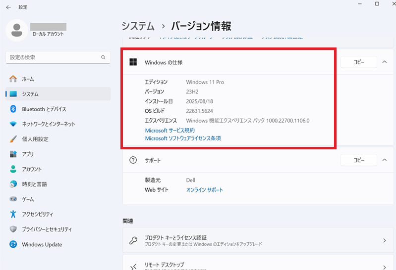The width and height of the screenshot is (396, 270).
Task: Open the プロダクト キーとライセンス認証 row
Action: click(258, 240)
